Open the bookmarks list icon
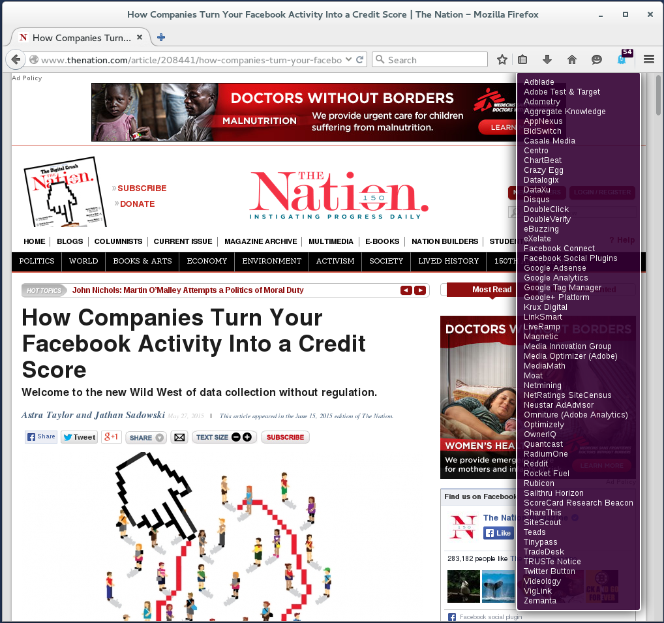The image size is (664, 623). [x=522, y=60]
